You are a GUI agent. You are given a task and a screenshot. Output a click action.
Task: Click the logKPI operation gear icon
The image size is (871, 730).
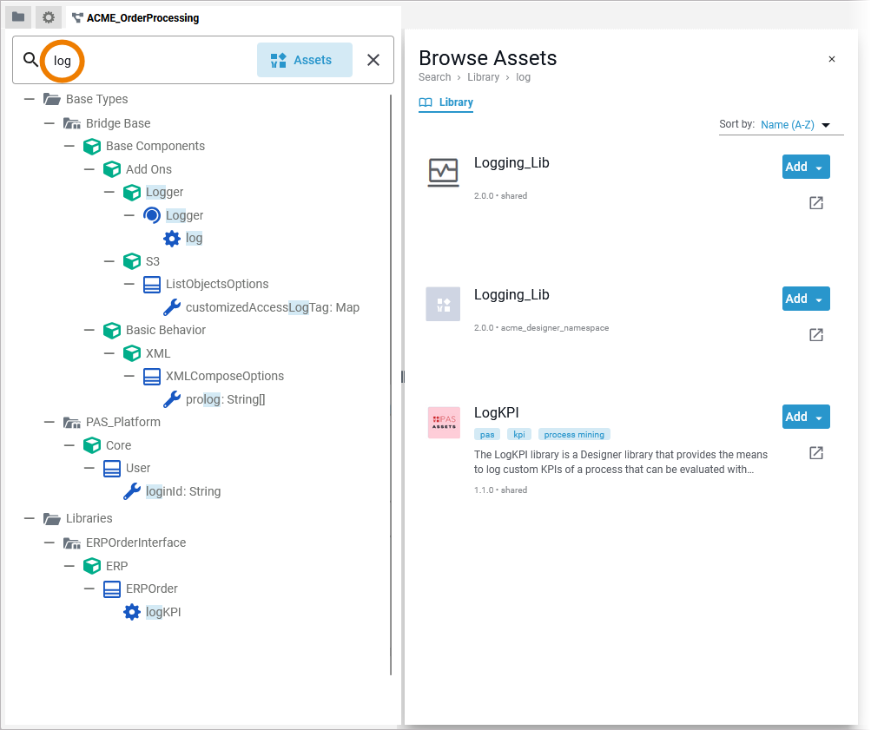click(132, 613)
